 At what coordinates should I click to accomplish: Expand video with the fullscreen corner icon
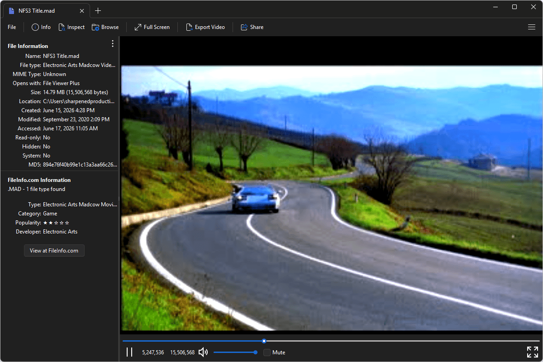(532, 352)
